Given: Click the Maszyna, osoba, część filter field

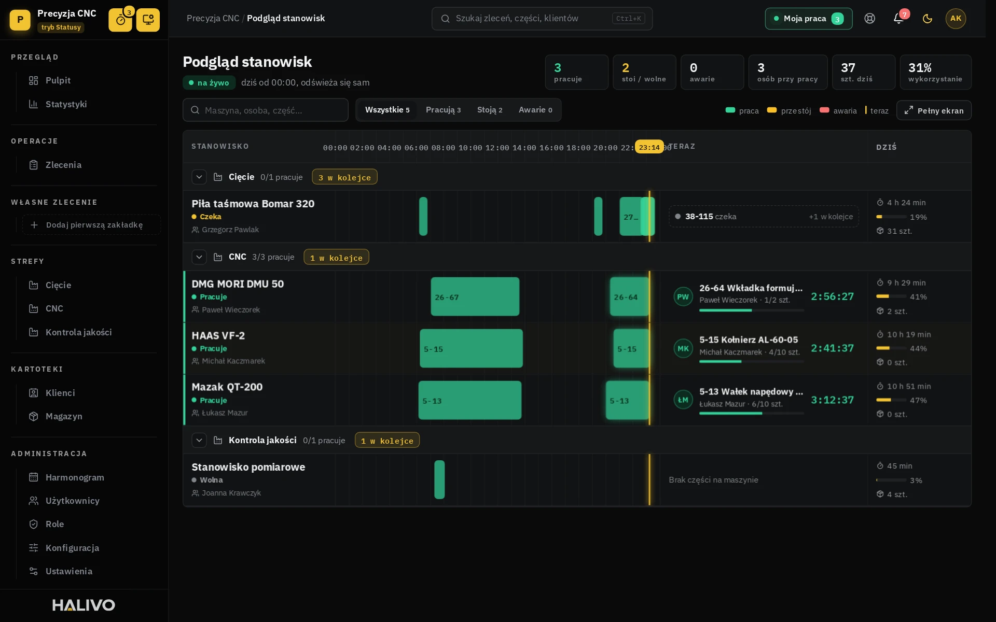Looking at the screenshot, I should click(x=266, y=110).
